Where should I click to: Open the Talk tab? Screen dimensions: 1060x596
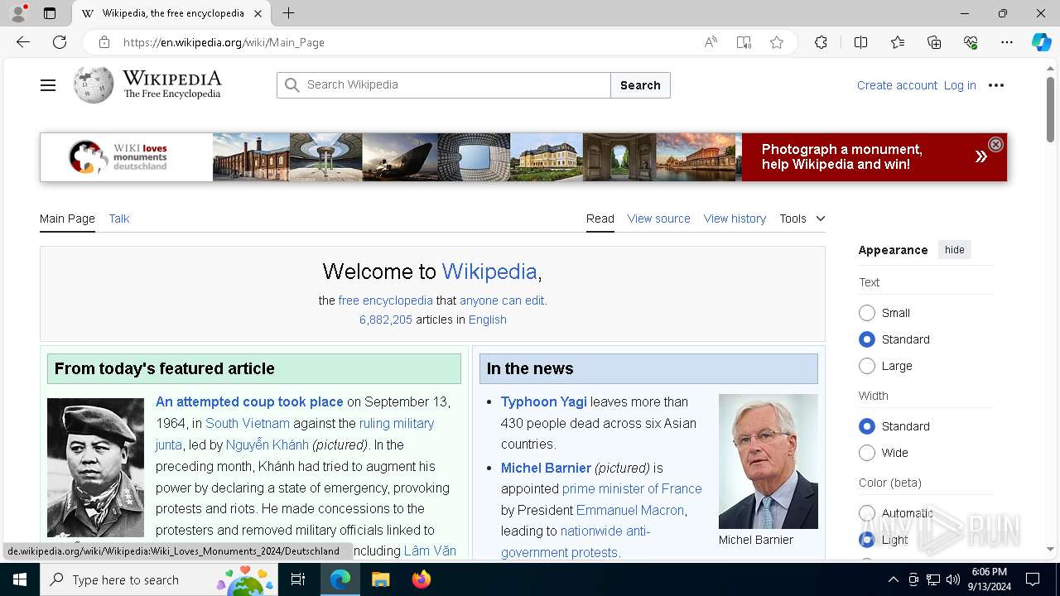click(x=119, y=219)
